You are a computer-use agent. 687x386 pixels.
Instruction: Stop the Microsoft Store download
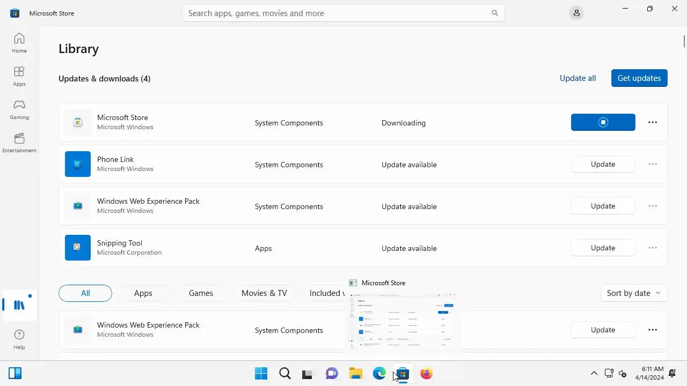point(603,122)
